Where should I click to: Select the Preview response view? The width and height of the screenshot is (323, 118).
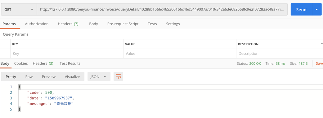click(x=49, y=76)
